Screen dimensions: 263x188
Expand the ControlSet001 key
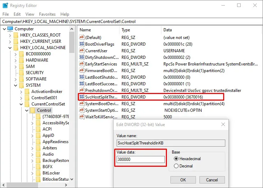point(22,98)
